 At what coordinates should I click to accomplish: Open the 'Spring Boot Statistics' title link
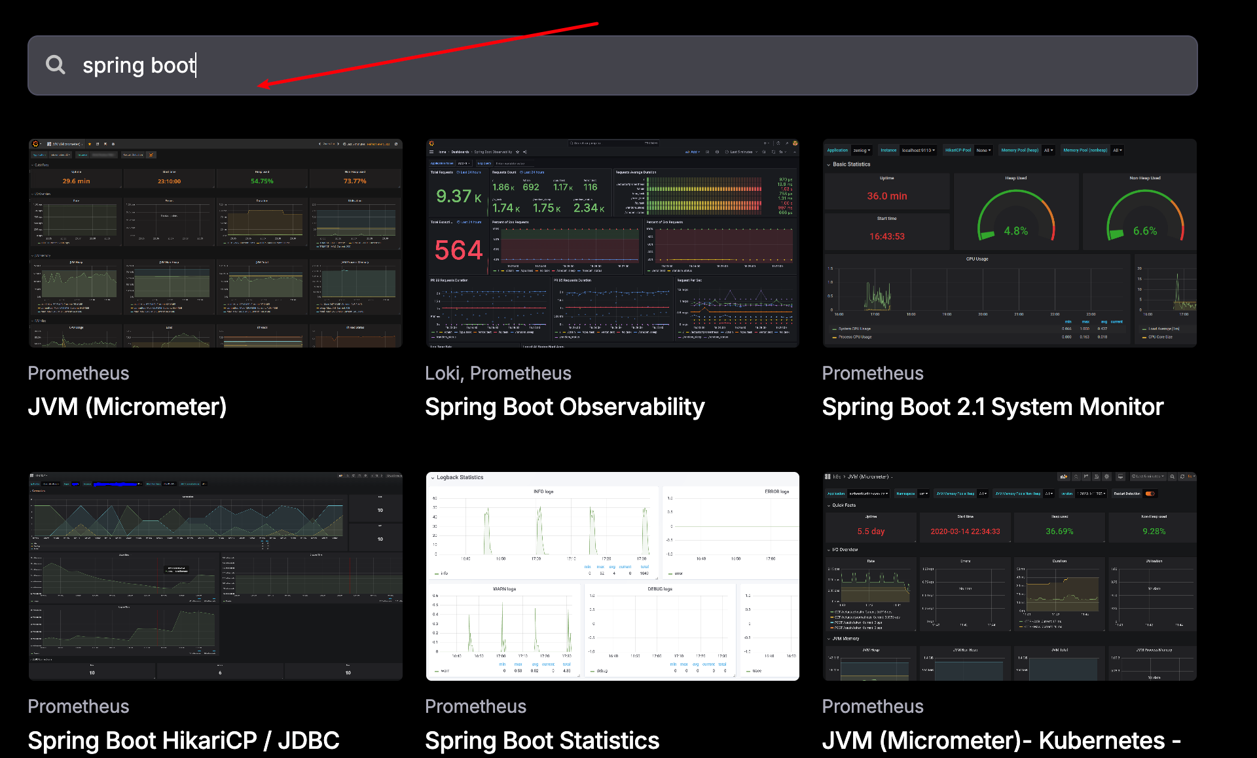coord(542,740)
